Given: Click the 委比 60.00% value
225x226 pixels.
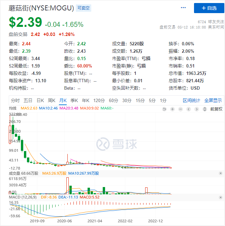Looking at the screenshot, I should click(x=85, y=66).
